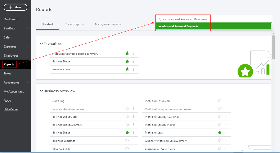Viewport: 280px width, 153px height.
Task: Open more options for Statement of Cash Flows
Action: (226, 149)
